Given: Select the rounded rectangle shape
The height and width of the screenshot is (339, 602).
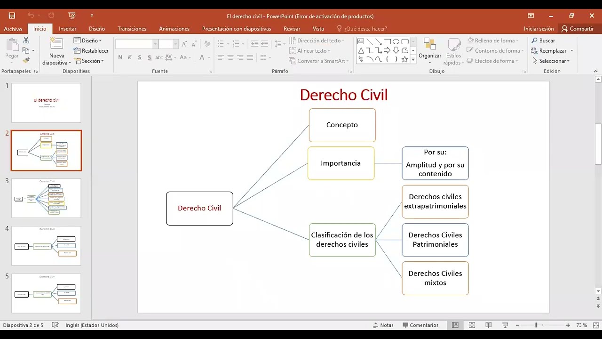Looking at the screenshot, I should [x=404, y=41].
